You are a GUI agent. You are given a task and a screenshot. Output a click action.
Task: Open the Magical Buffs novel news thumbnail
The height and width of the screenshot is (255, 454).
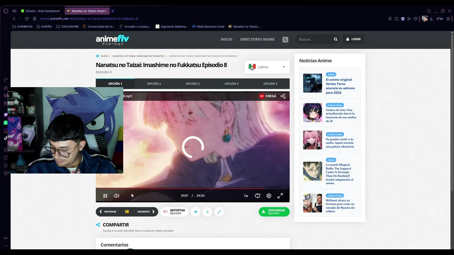tap(312, 171)
